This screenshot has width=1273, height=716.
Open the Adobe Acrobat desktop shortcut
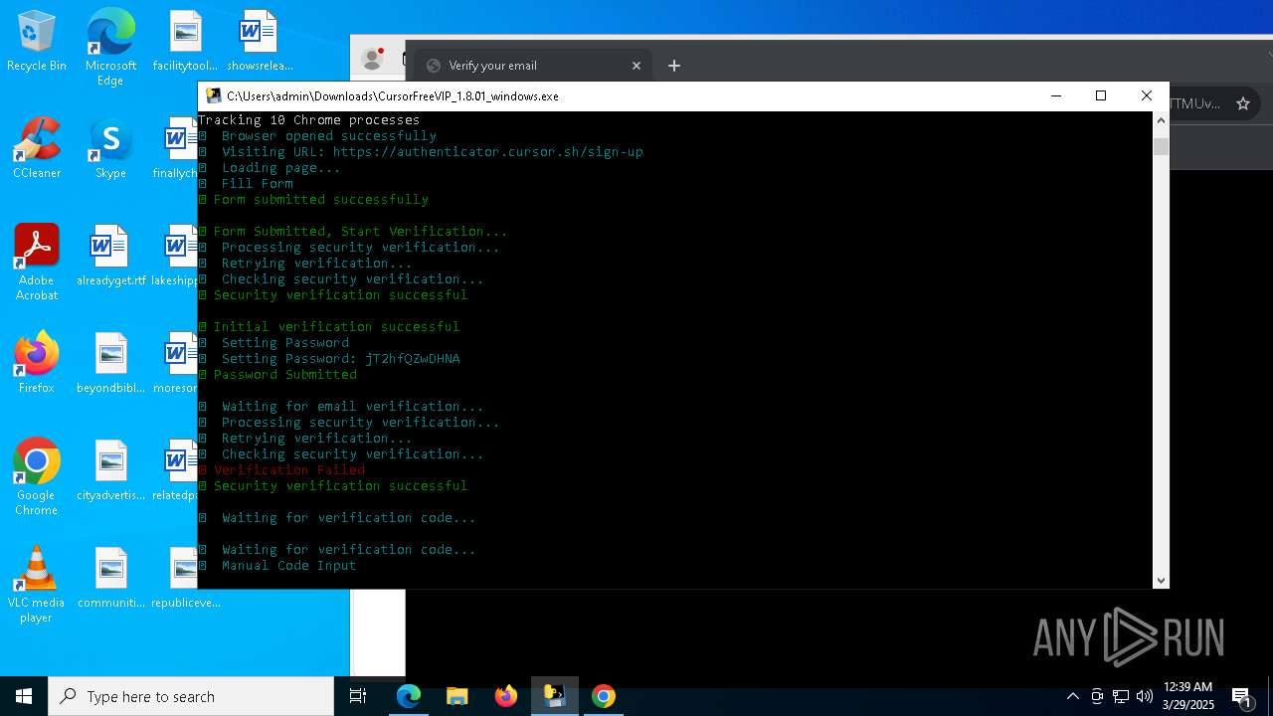tap(37, 263)
